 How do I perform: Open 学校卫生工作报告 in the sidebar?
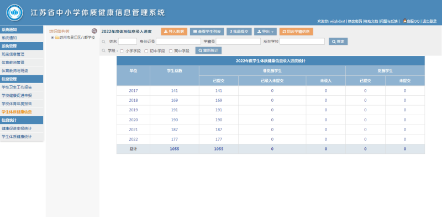(22, 87)
